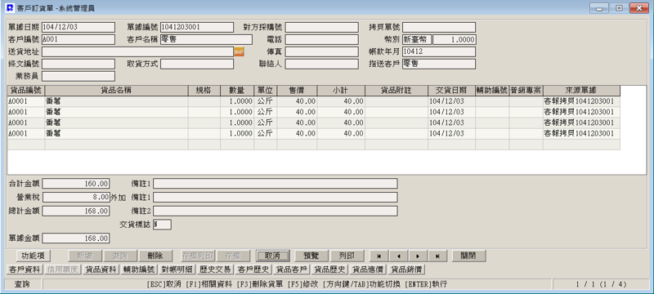Go to first record navigation arrow
The image size is (654, 294).
coord(379,256)
